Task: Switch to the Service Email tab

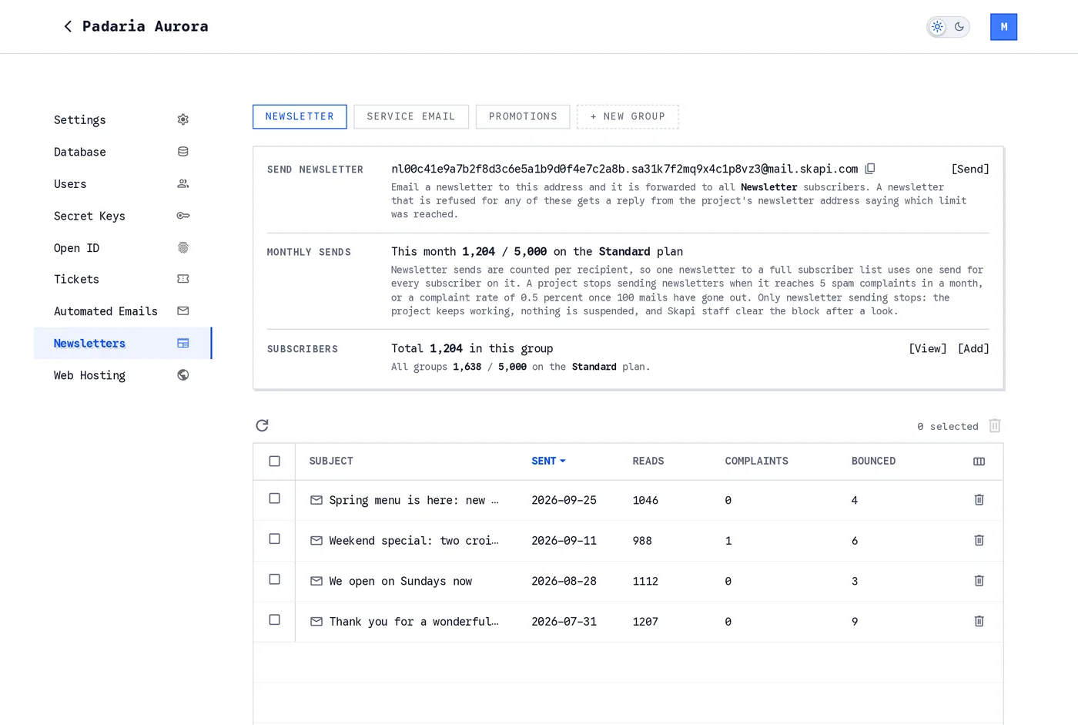Action: [x=411, y=116]
